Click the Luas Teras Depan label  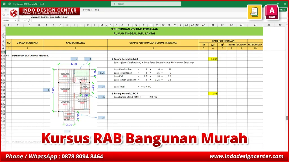click(x=123, y=73)
